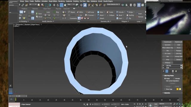Click the Selection Lock toggle padlock icon
Viewport: 191px width, 107px height.
tap(87, 104)
